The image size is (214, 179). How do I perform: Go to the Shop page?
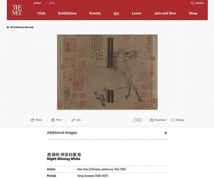[x=193, y=13]
